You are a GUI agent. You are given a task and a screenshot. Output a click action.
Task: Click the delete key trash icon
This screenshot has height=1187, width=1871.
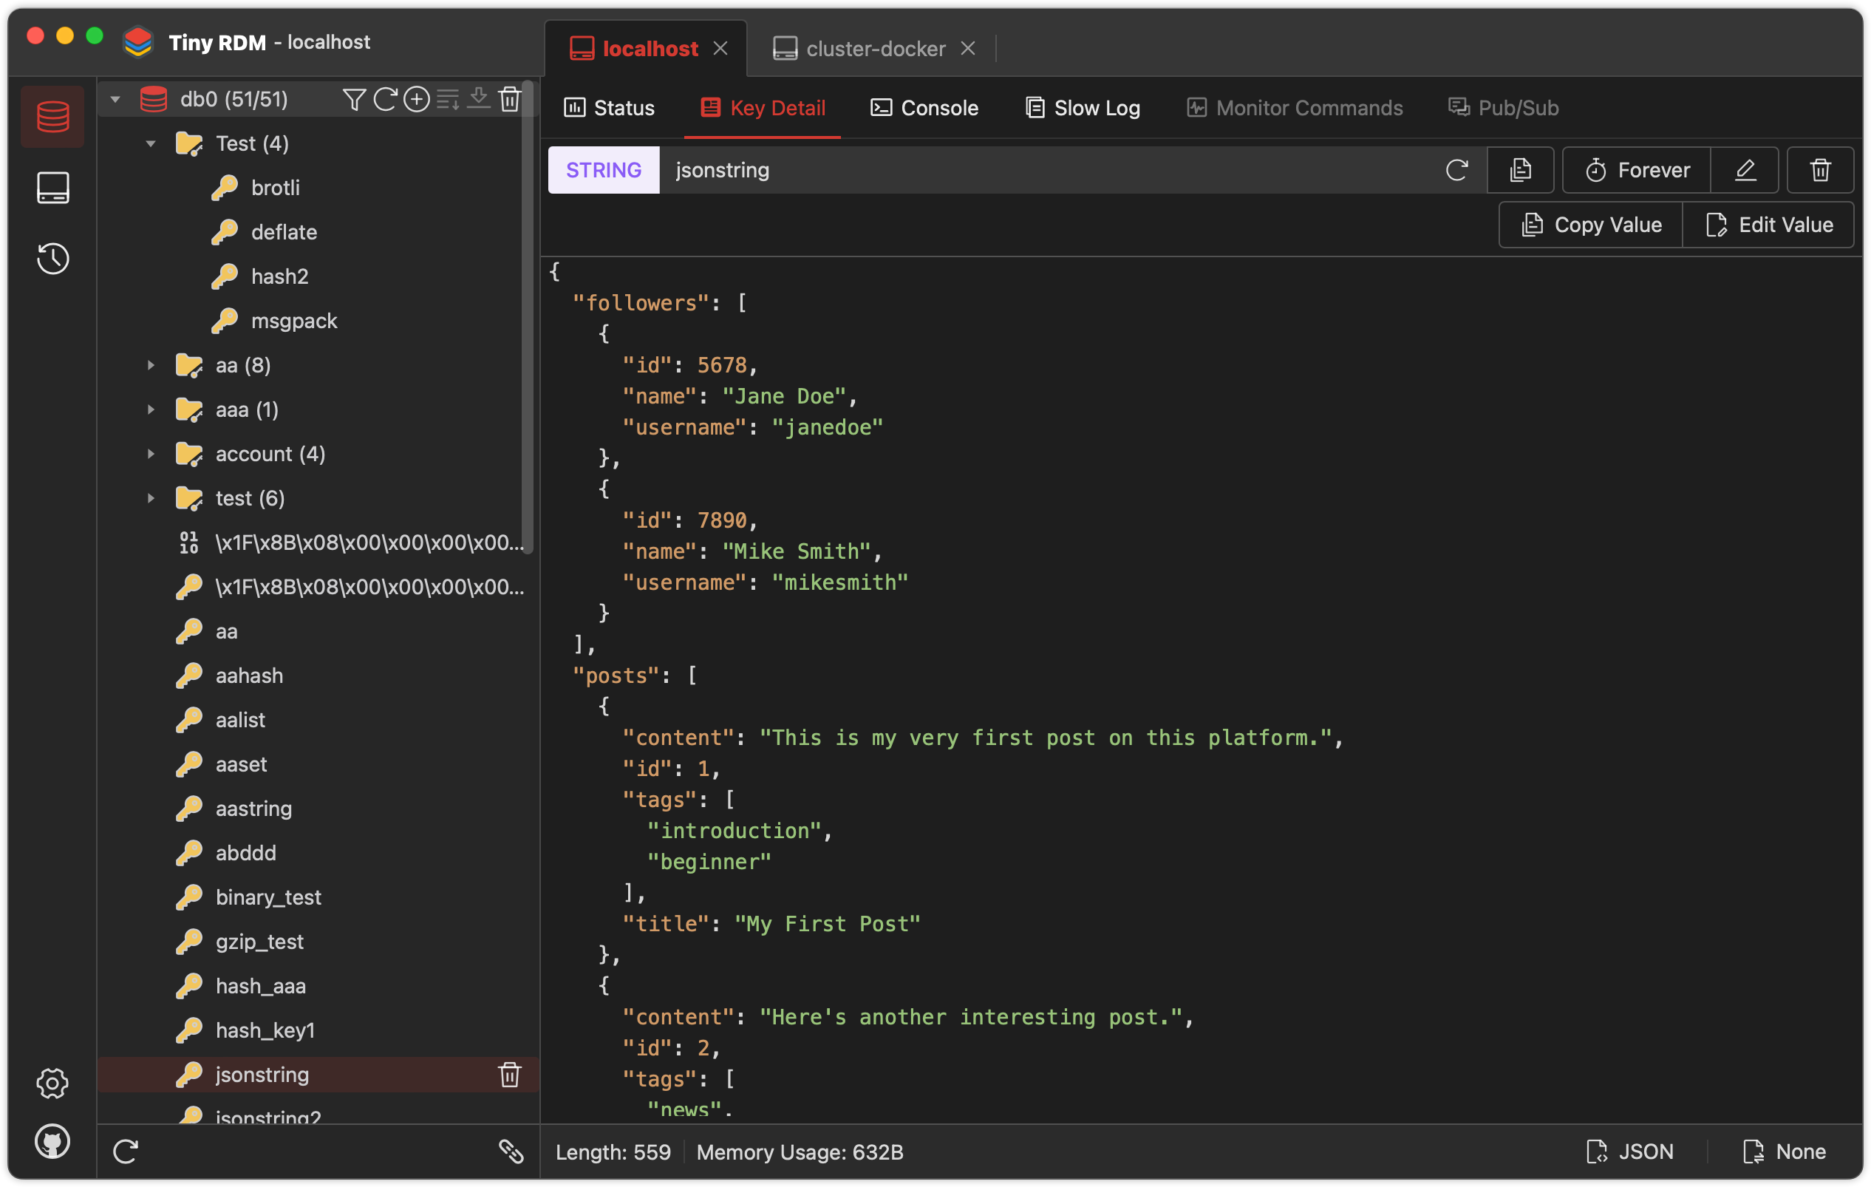tap(1819, 169)
